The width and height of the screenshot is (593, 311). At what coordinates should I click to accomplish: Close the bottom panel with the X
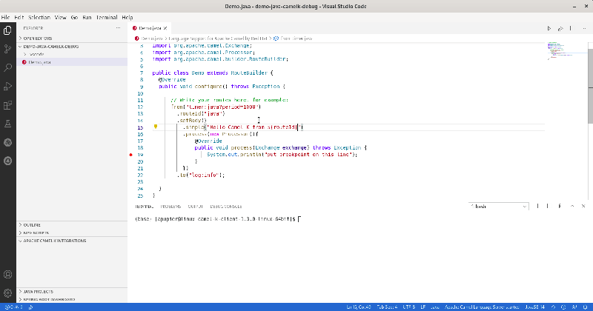pyautogui.click(x=583, y=207)
